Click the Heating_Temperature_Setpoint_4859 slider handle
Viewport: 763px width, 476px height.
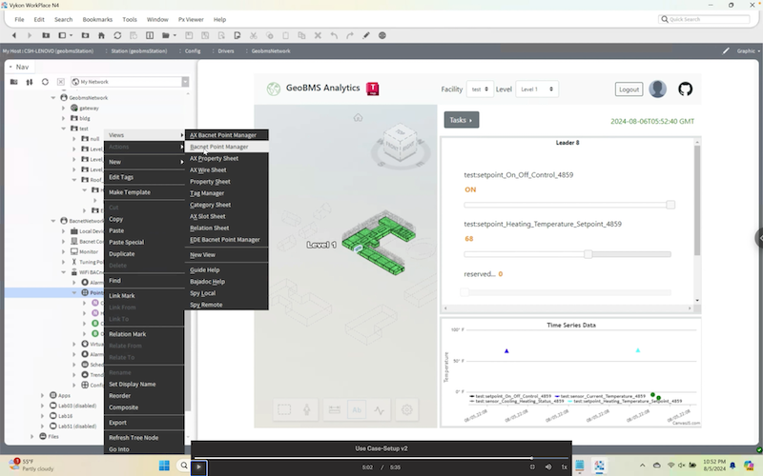(588, 254)
